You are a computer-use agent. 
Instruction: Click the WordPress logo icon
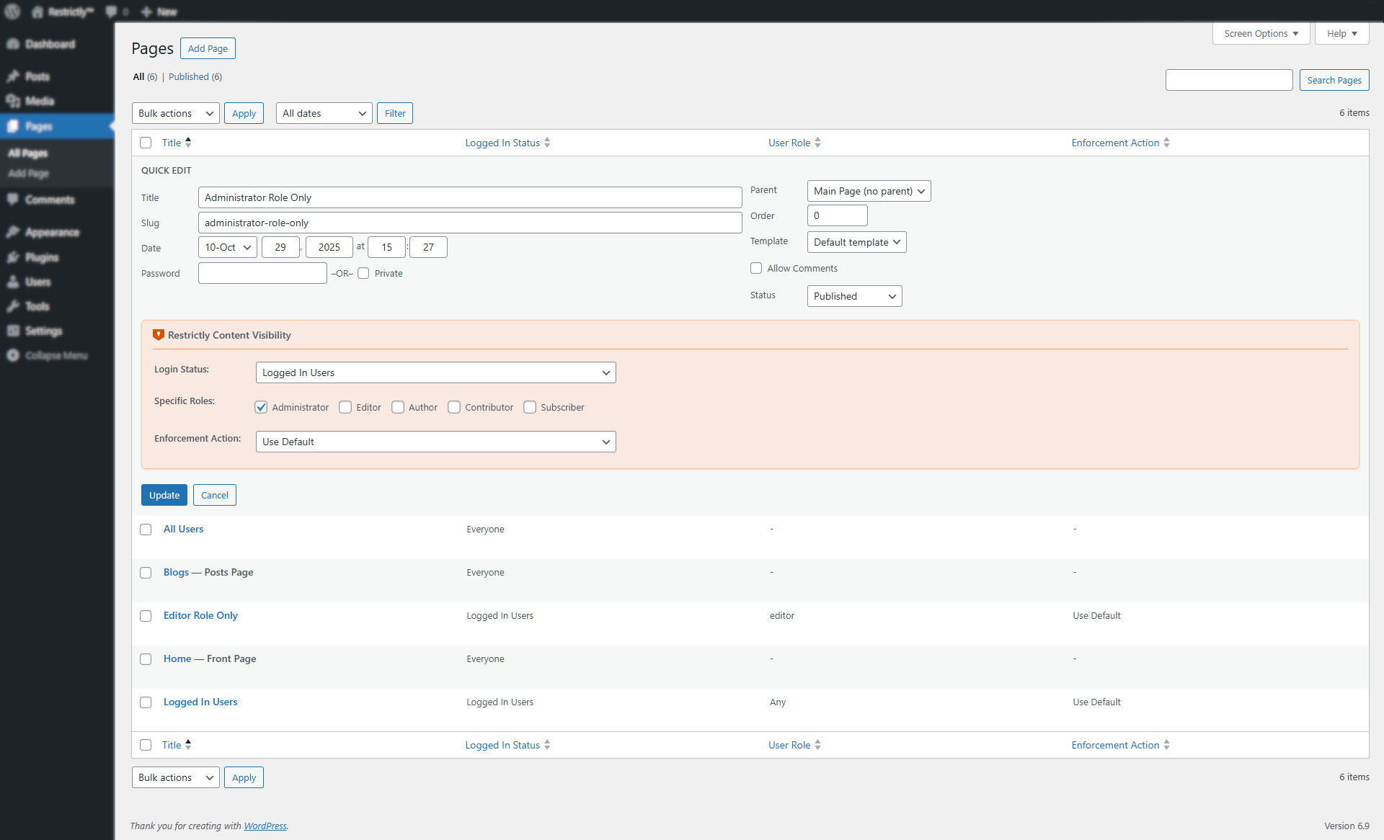point(12,12)
